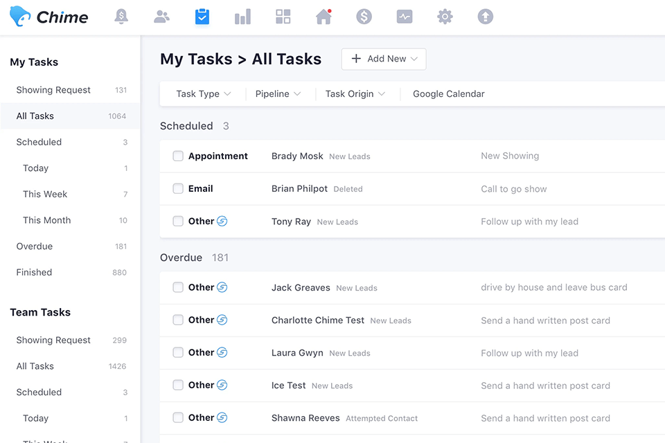Open Brady Mosk lead name

(297, 156)
